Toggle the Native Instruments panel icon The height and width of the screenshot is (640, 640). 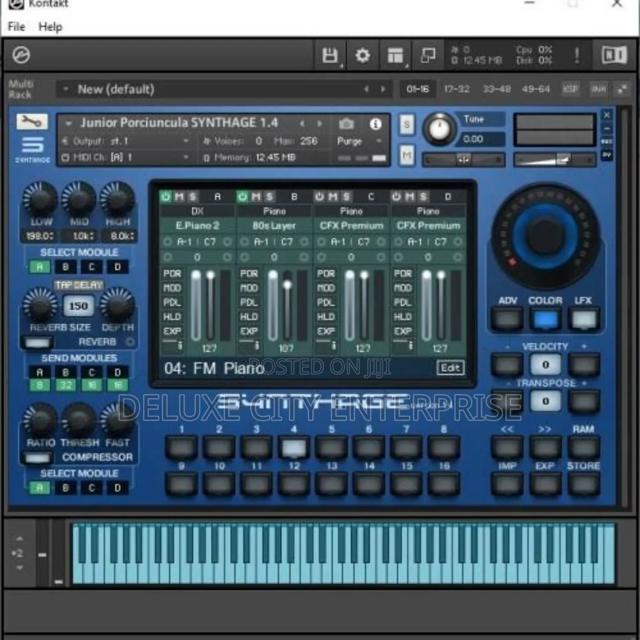tap(614, 55)
